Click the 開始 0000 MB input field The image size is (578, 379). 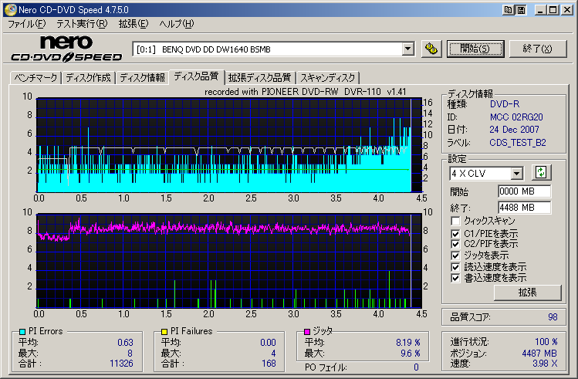(524, 191)
